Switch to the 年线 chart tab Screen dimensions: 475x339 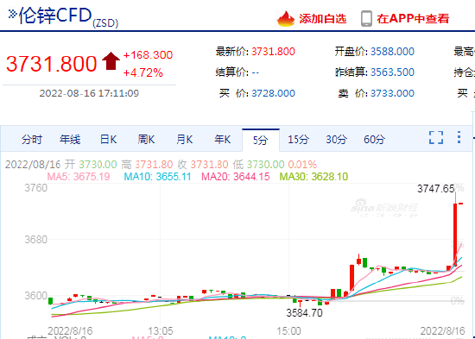pyautogui.click(x=70, y=140)
